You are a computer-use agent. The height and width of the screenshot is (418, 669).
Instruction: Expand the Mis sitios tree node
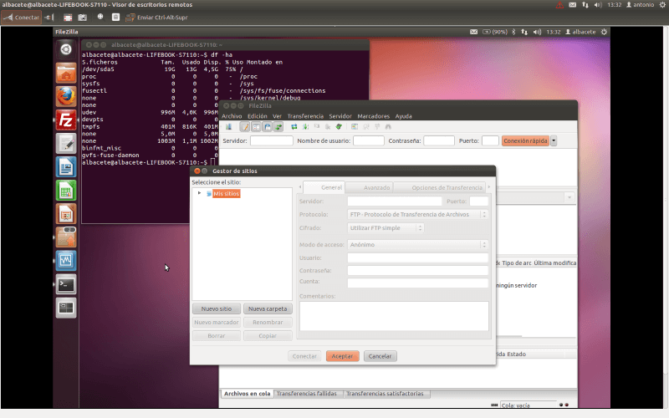click(199, 193)
